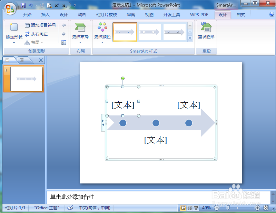This screenshot has width=276, height=213.
Task: Toggle Right to Left (从右向左)
Action: pyautogui.click(x=37, y=34)
